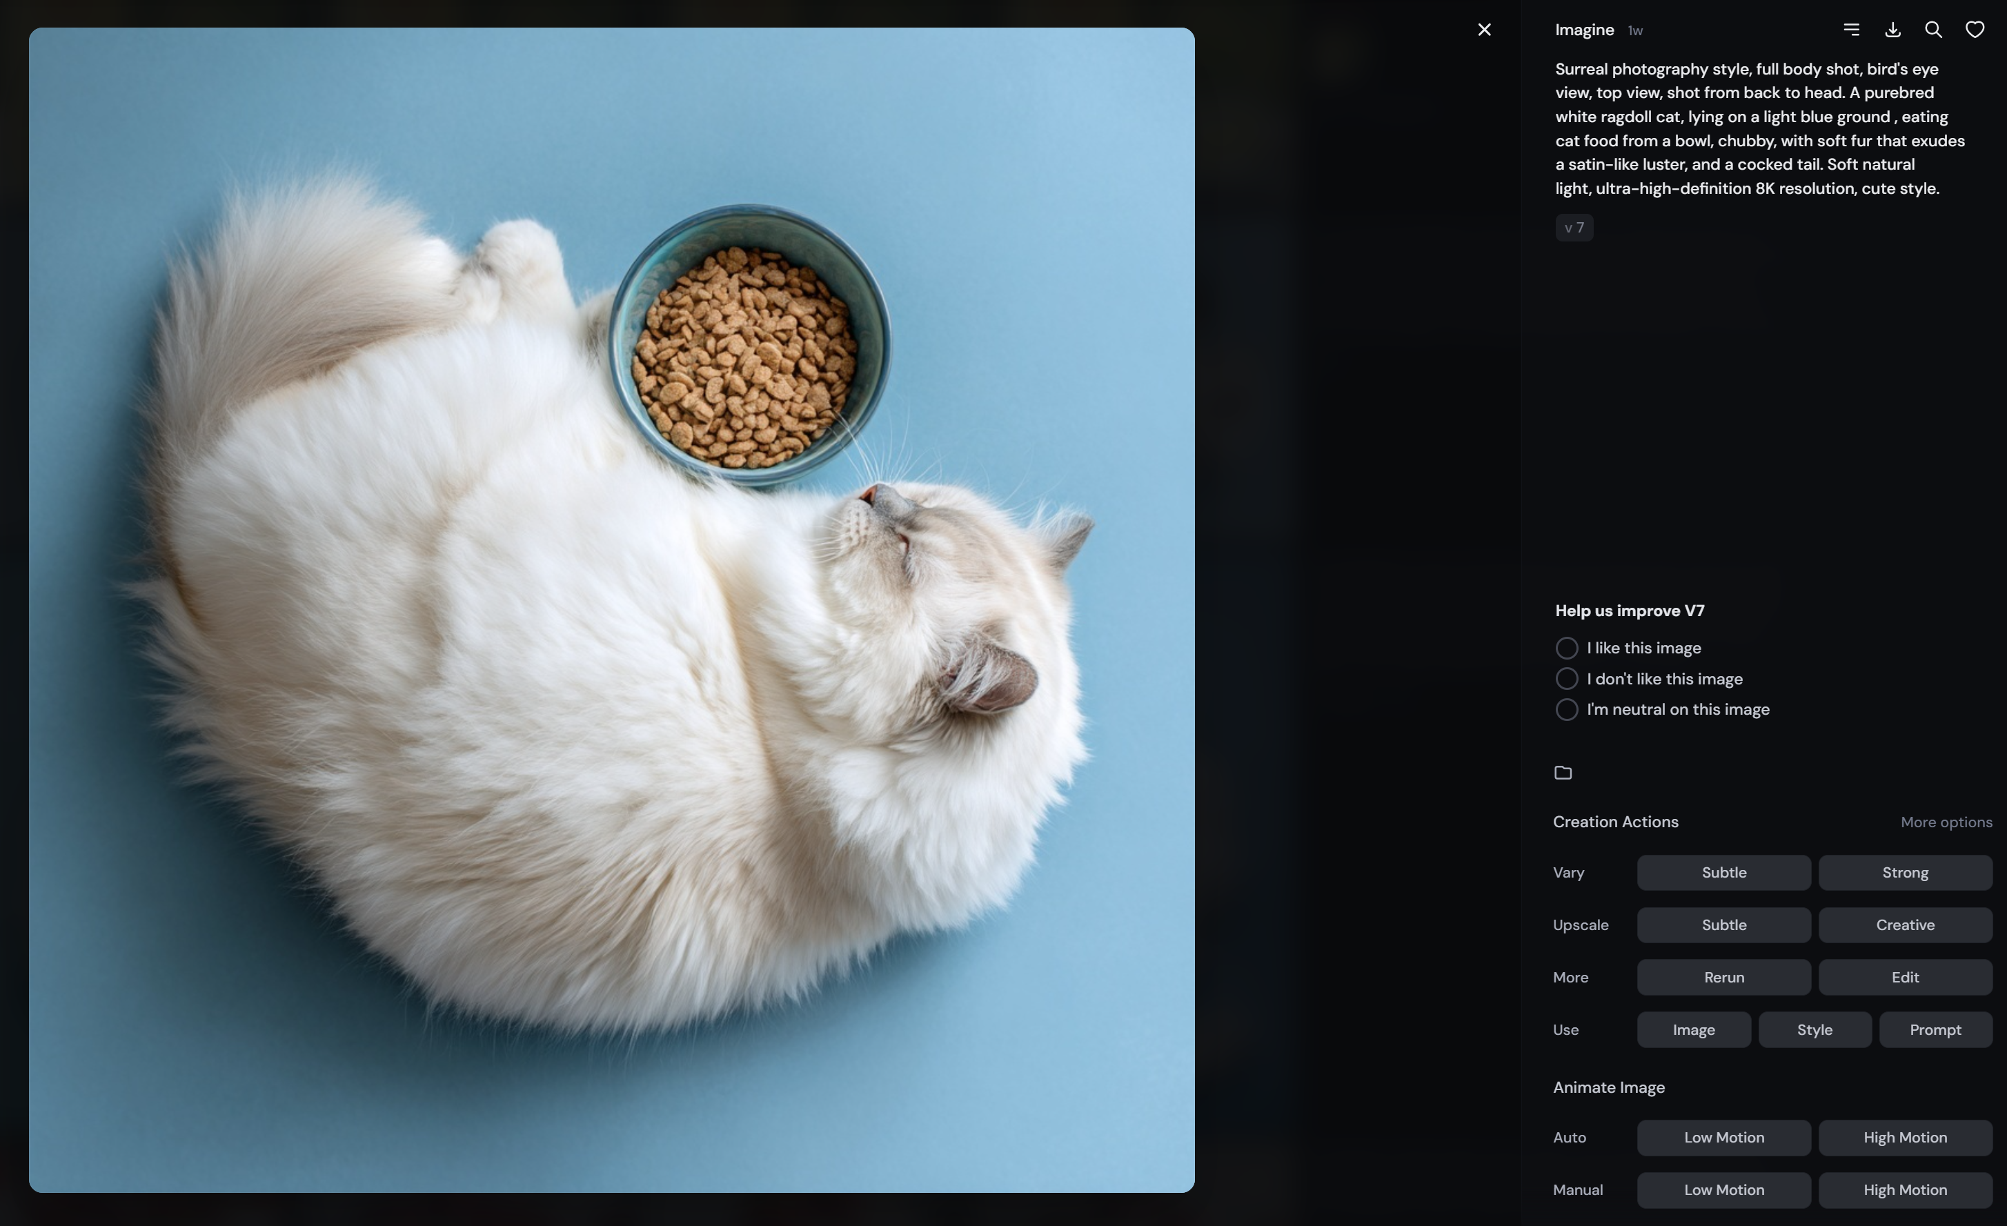Click the prompt text starting 'Surreal photography style'
Screen dimensions: 2007x1226
coord(1759,129)
